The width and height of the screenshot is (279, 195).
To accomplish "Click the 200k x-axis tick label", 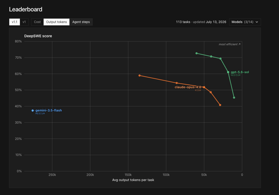I will [x=90, y=175].
